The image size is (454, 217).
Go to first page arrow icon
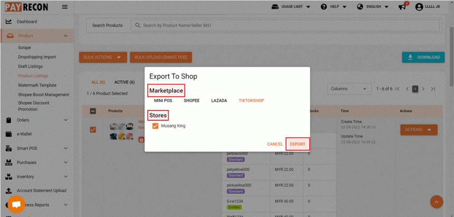[x=397, y=89]
